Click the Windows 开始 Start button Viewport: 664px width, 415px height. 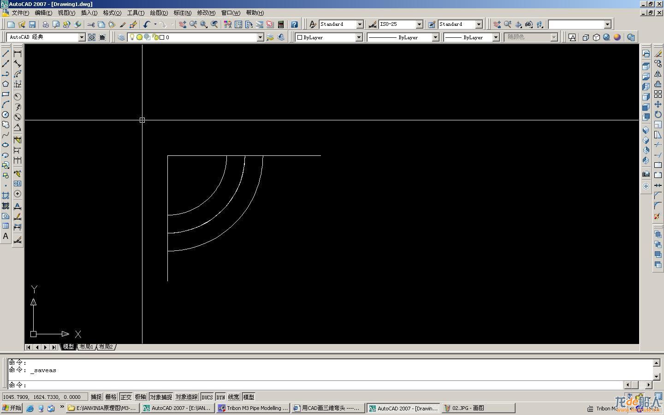(12, 408)
